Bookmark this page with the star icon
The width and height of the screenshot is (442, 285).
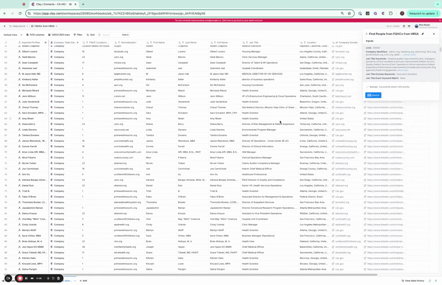click(x=349, y=13)
